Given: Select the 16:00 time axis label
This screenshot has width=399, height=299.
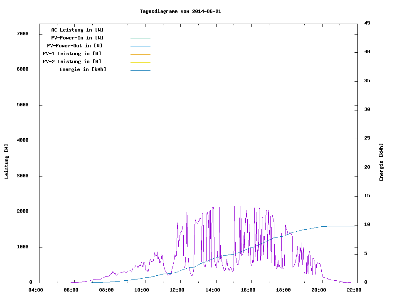Looking at the screenshot, I should pos(248,290).
